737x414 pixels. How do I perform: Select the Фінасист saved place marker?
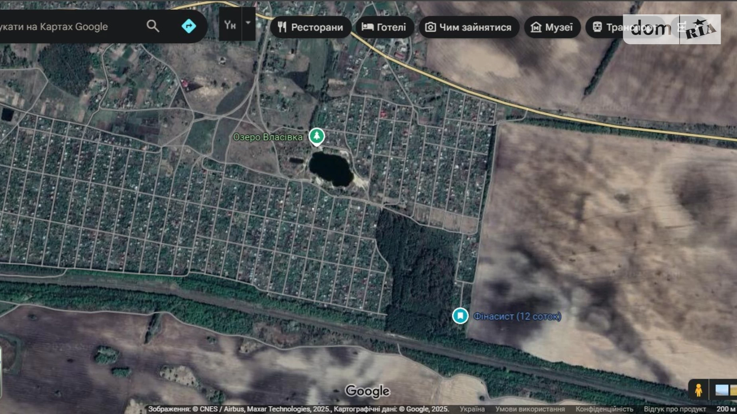(460, 316)
